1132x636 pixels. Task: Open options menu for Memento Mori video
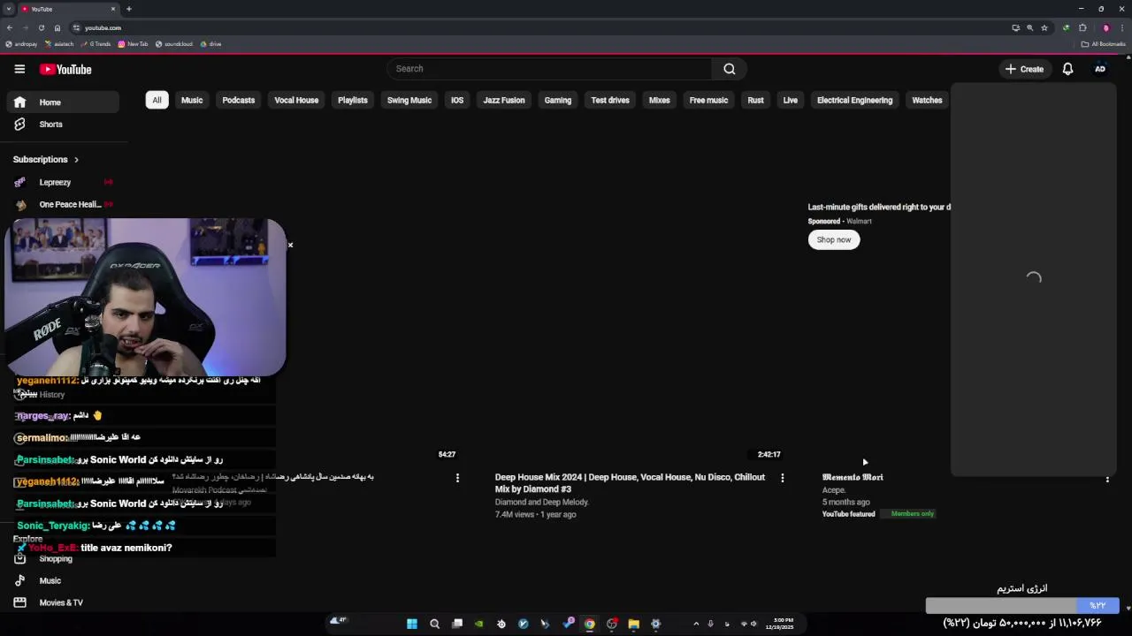coord(1107,479)
